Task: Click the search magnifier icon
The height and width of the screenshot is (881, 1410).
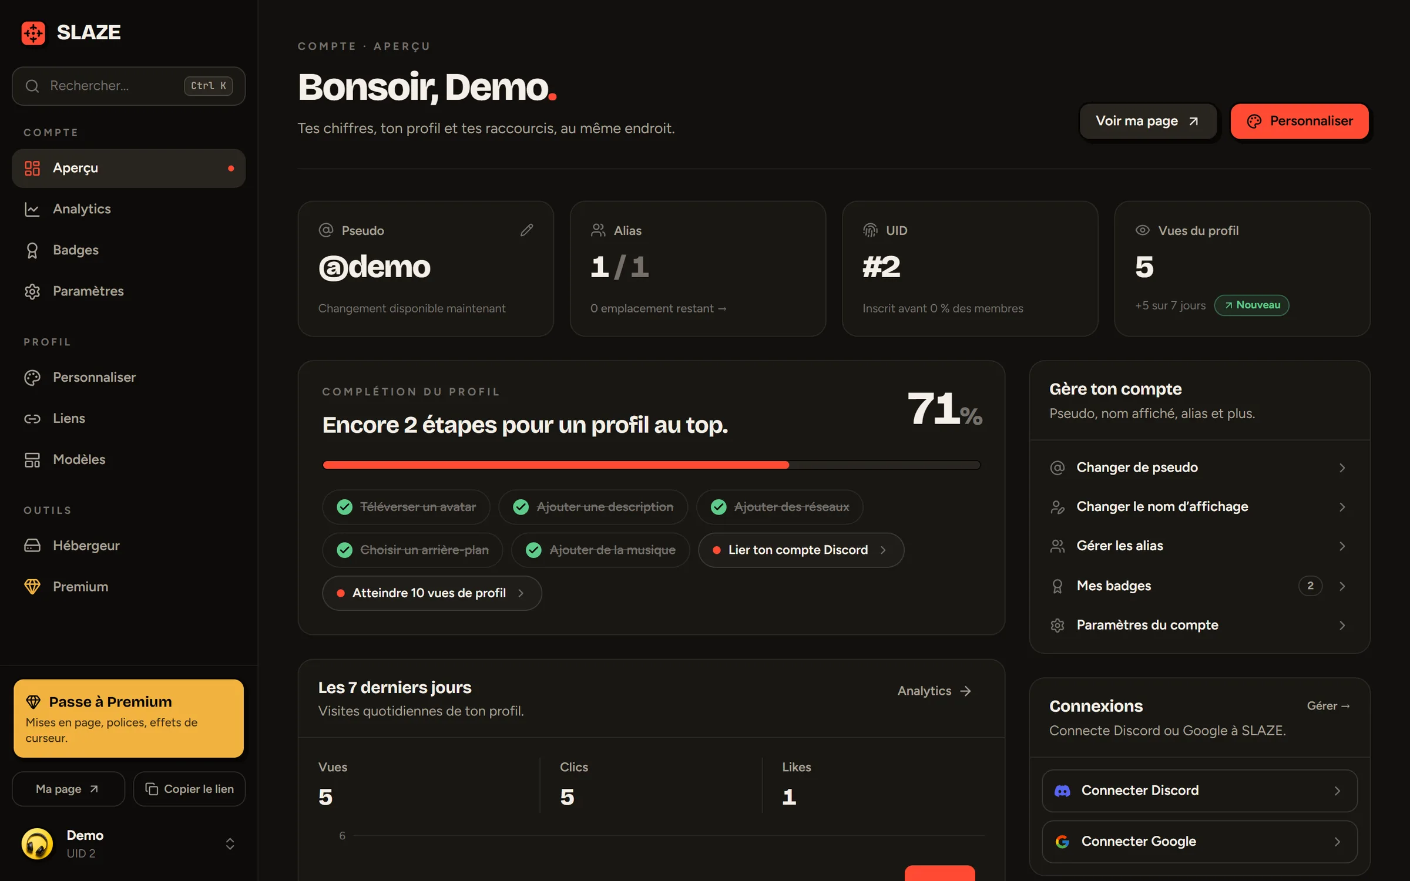Action: (32, 86)
